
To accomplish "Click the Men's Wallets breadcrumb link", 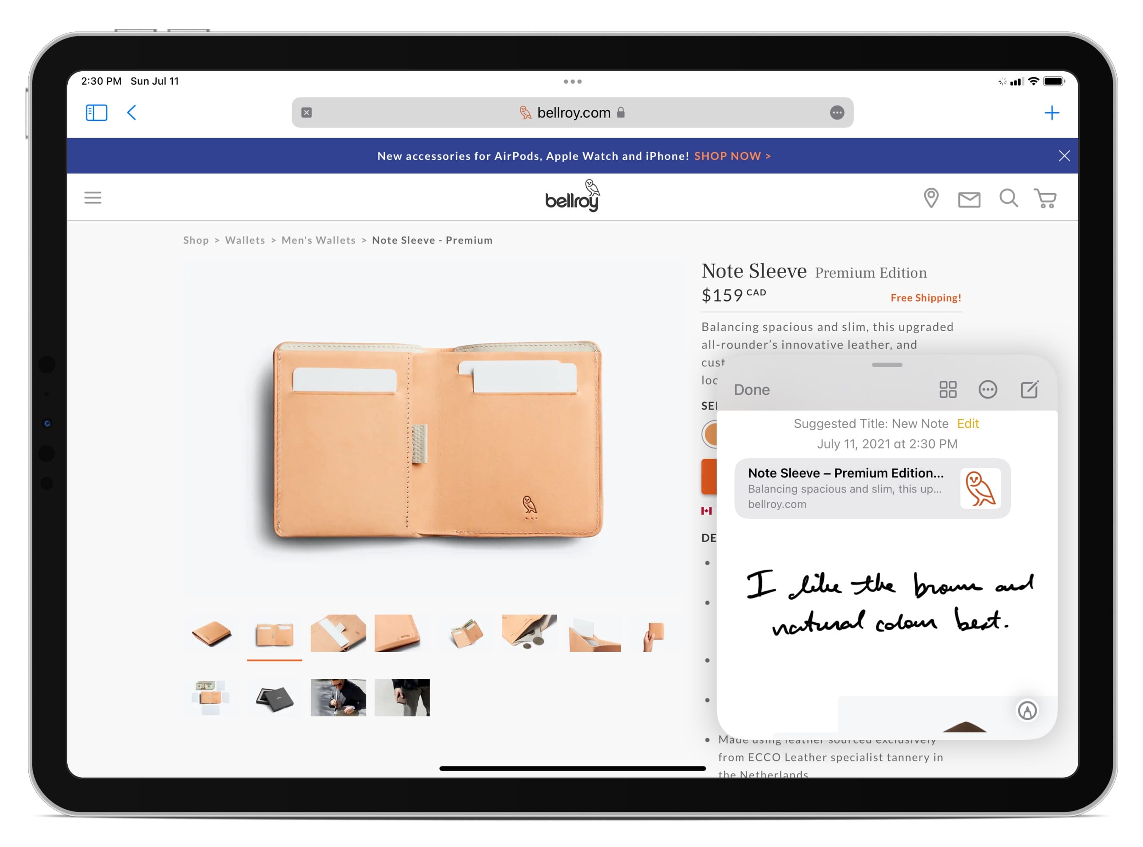I will click(318, 239).
